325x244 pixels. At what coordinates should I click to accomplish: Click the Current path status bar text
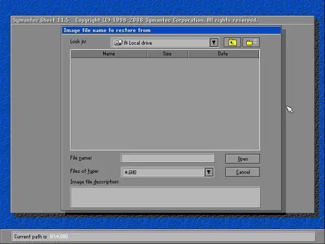(41, 236)
